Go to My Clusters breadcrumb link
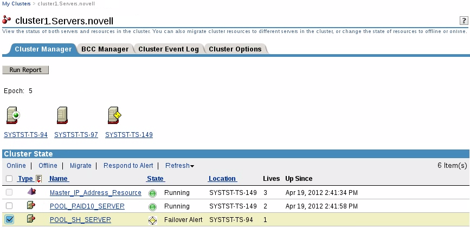This screenshot has width=470, height=228. [16, 4]
